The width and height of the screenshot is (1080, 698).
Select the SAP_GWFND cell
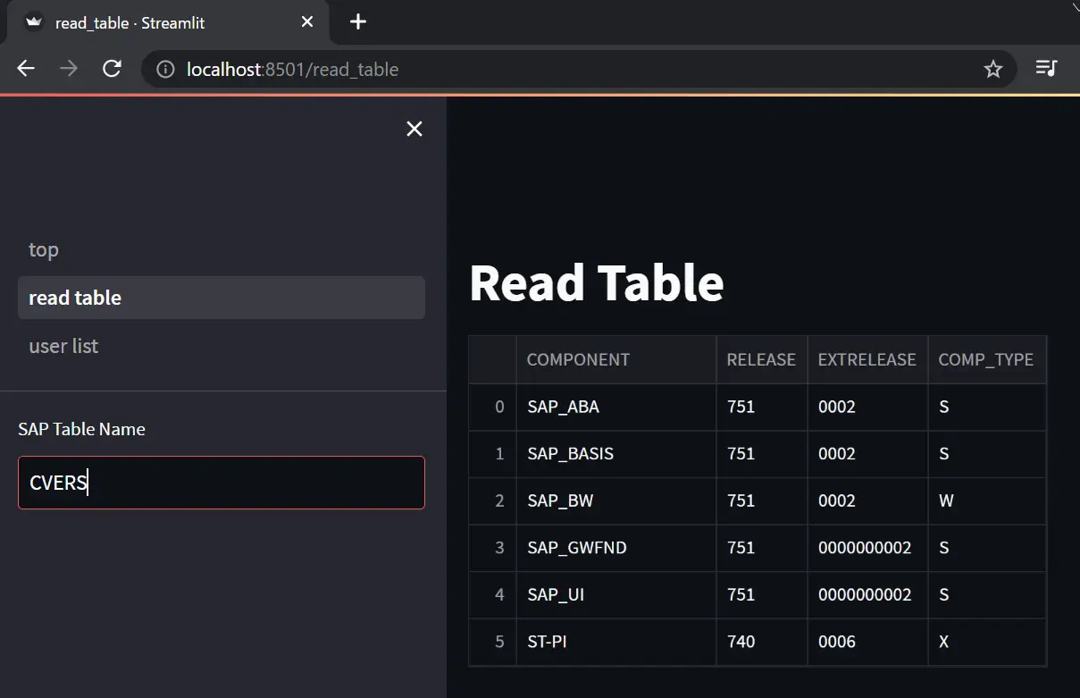click(x=616, y=548)
